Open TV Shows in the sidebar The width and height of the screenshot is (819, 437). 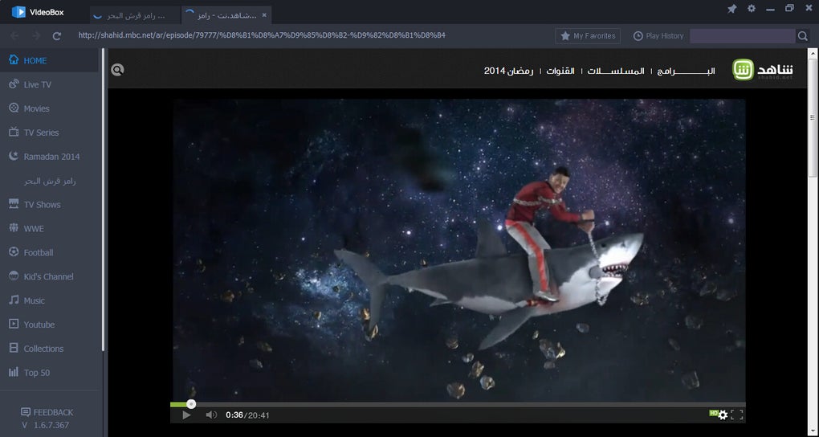click(49, 204)
